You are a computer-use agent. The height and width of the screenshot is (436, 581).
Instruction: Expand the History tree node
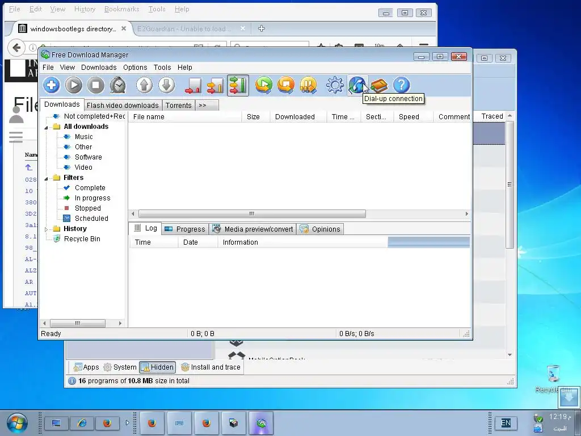pyautogui.click(x=47, y=229)
